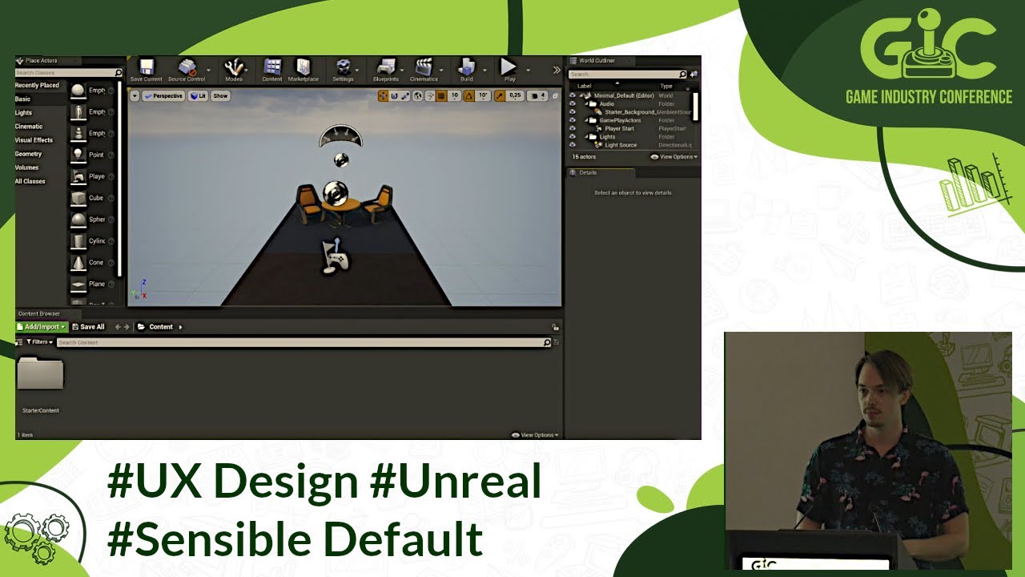Click the Search Classes field
Viewport: 1025px width, 577px height.
pyautogui.click(x=69, y=73)
